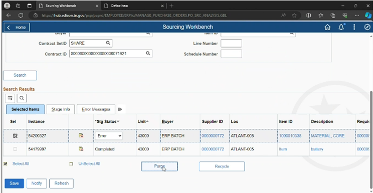Look up Contract ID with magnifier icon
This screenshot has height=193, width=373.
pos(148,53)
